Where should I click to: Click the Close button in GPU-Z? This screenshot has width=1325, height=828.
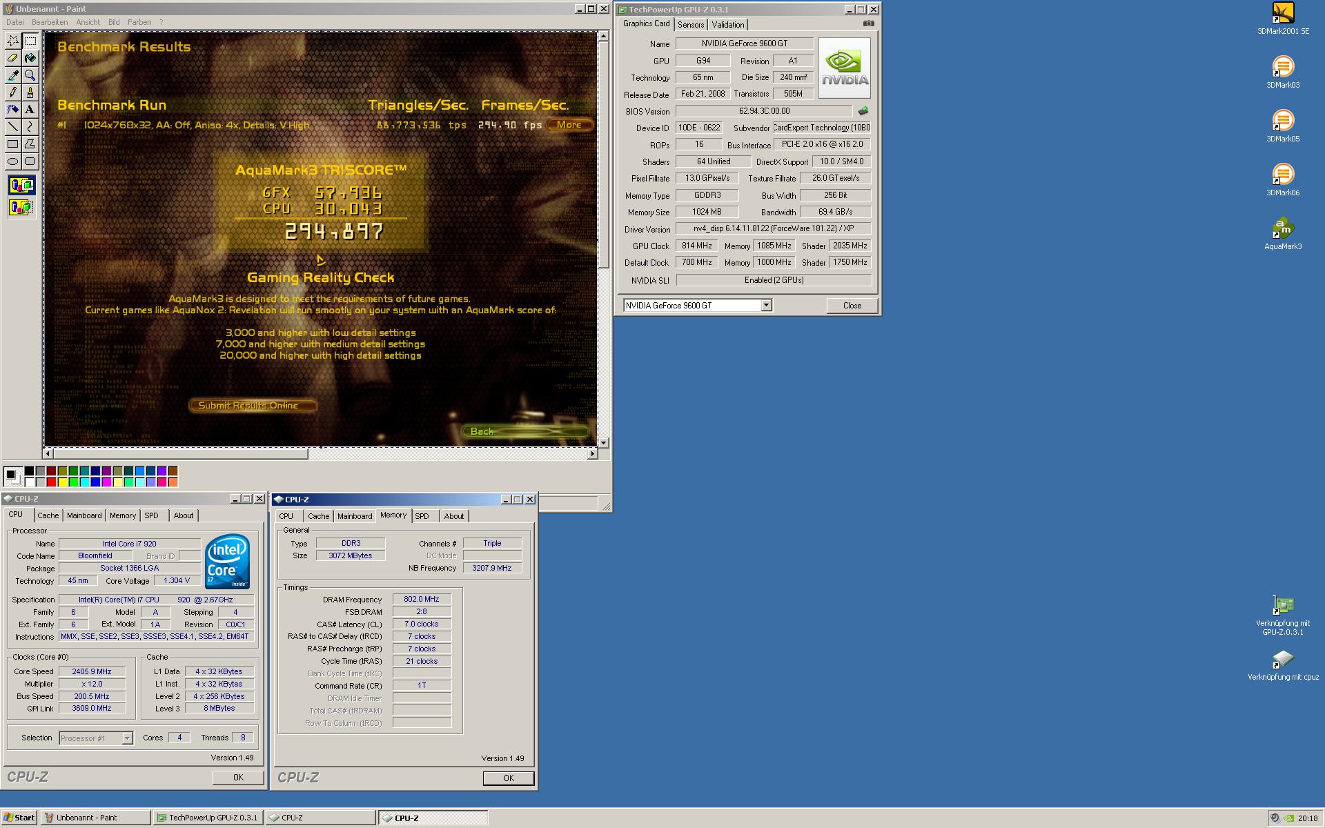coord(852,306)
